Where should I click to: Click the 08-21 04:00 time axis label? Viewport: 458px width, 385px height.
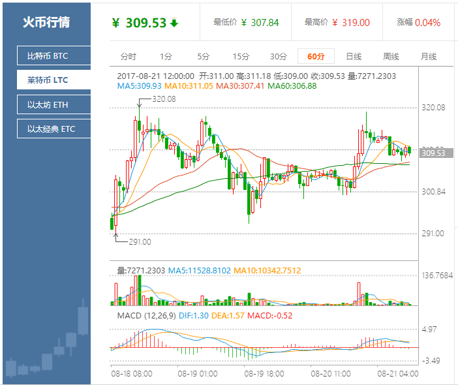(x=398, y=374)
